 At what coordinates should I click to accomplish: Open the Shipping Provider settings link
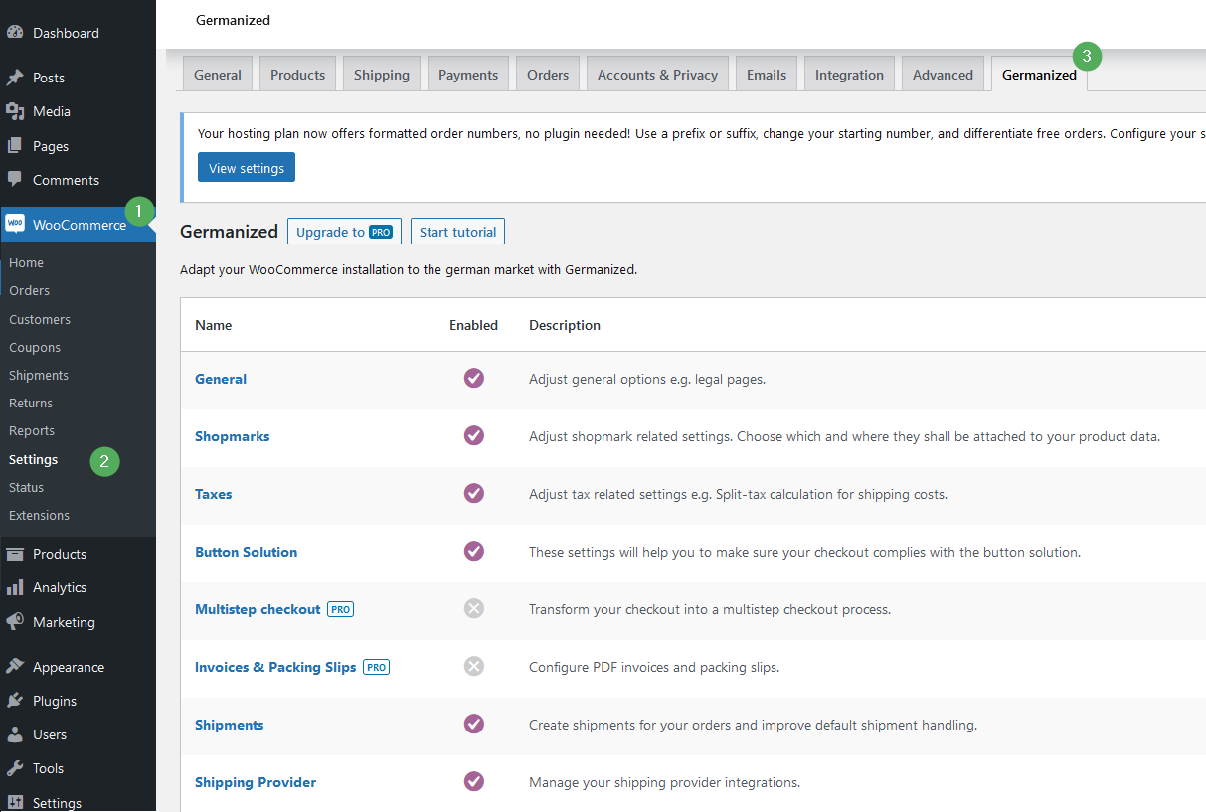click(256, 782)
